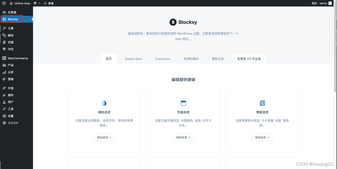Click the water-drop icon on 颜色选项 card
This screenshot has height=169, width=337.
coord(104,103)
